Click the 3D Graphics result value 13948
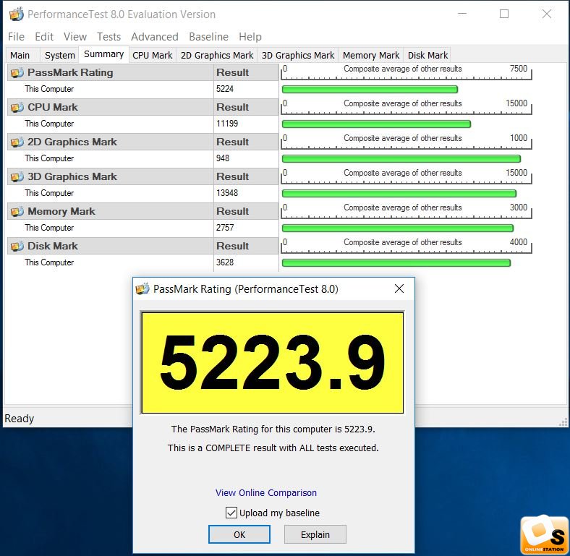The height and width of the screenshot is (556, 570). (227, 193)
